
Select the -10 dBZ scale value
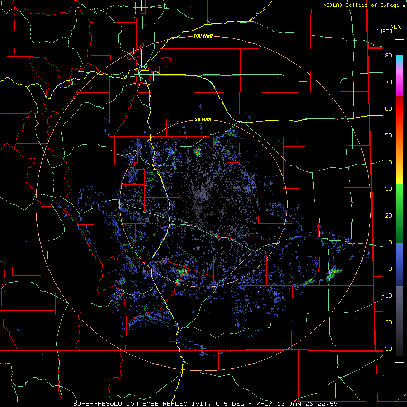(387, 295)
